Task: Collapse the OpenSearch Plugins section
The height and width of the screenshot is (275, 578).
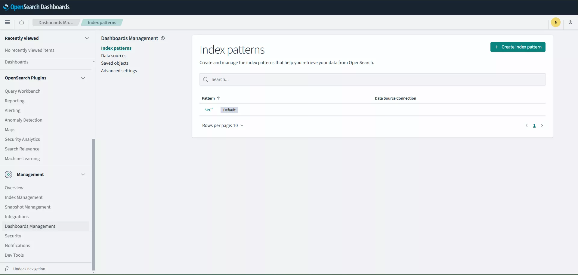Action: tap(83, 78)
